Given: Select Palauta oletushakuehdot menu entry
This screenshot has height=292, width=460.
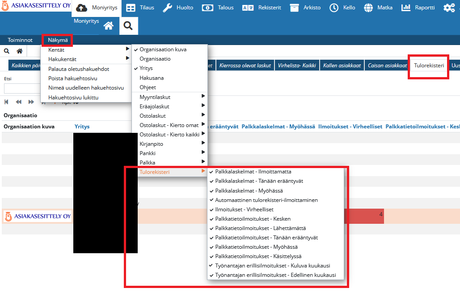Looking at the screenshot, I should [x=79, y=69].
